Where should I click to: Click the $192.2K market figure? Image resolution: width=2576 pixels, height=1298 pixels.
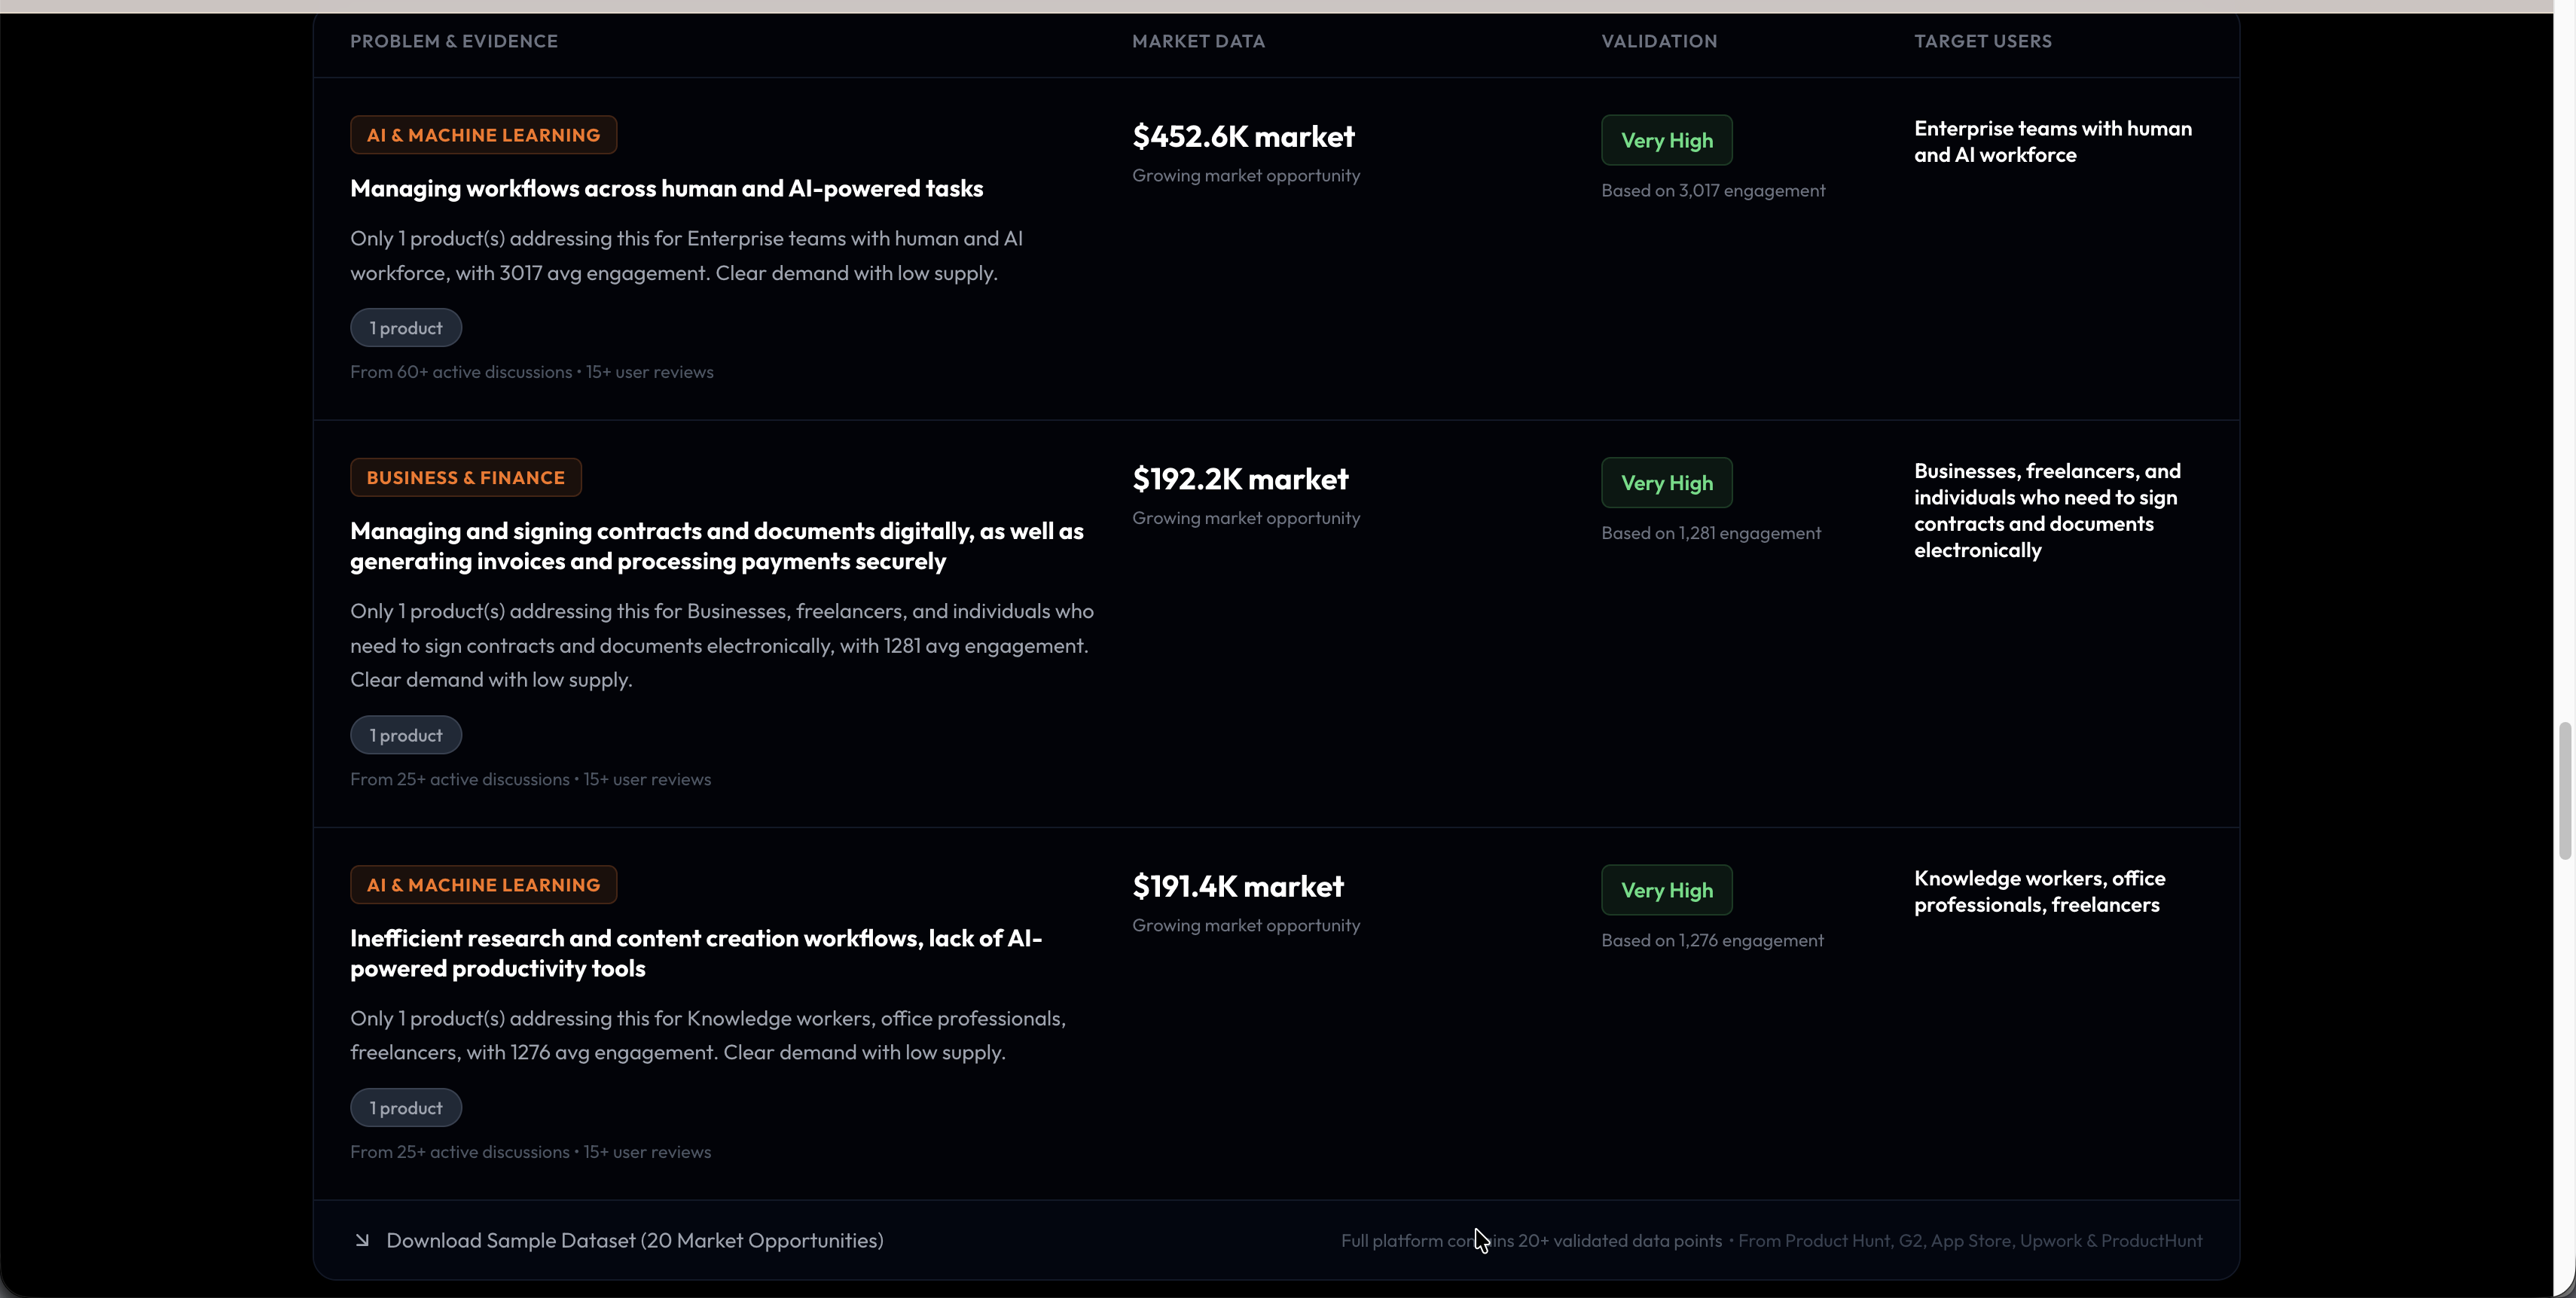1240,479
